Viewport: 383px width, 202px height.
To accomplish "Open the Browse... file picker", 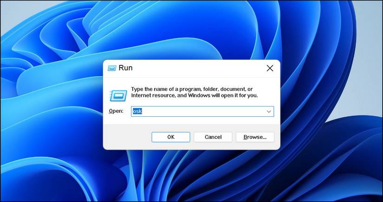I will coord(255,137).
